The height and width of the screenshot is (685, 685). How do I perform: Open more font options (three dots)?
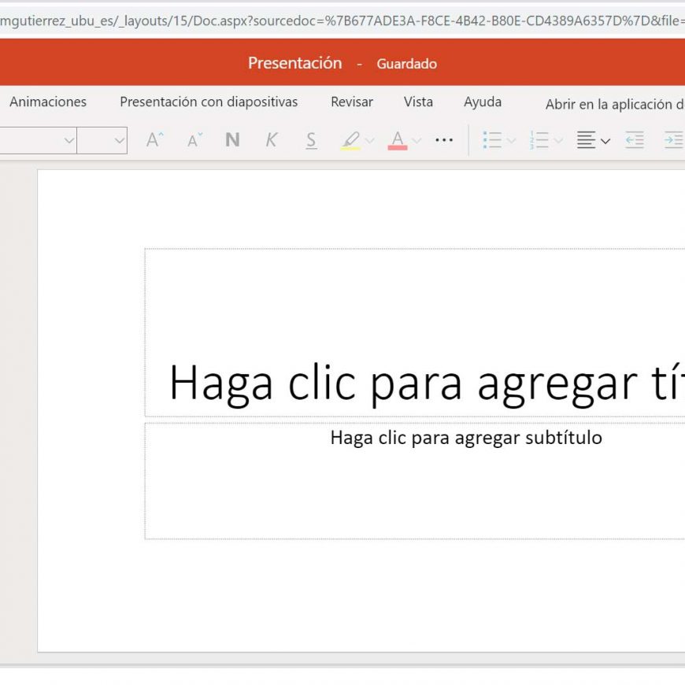pyautogui.click(x=444, y=140)
